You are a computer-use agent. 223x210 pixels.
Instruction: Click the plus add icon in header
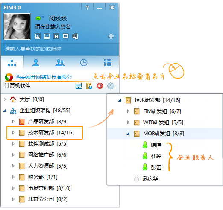coord(111,36)
